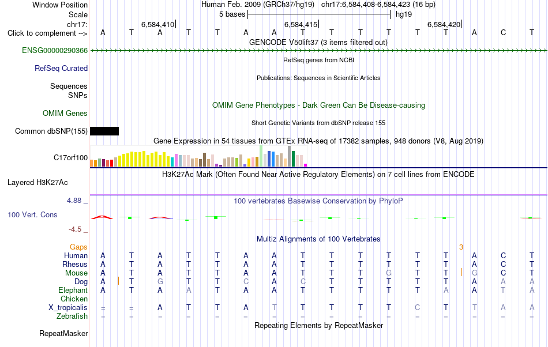
Task: Click the Elephant species row label
Action: (73, 291)
